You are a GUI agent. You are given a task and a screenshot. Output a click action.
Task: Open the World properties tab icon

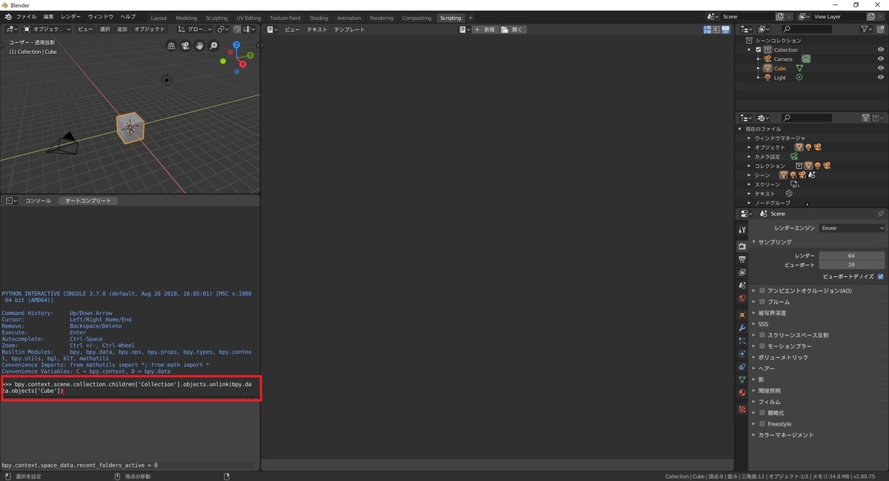[x=742, y=298]
